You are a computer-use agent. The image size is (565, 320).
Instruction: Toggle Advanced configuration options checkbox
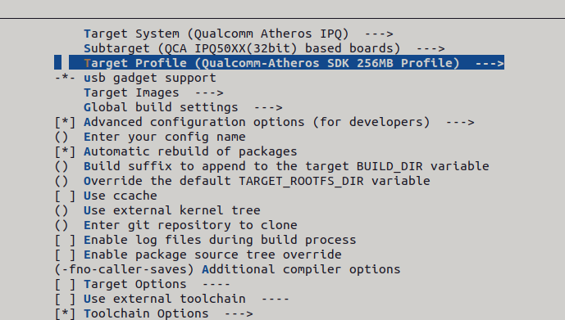[66, 122]
